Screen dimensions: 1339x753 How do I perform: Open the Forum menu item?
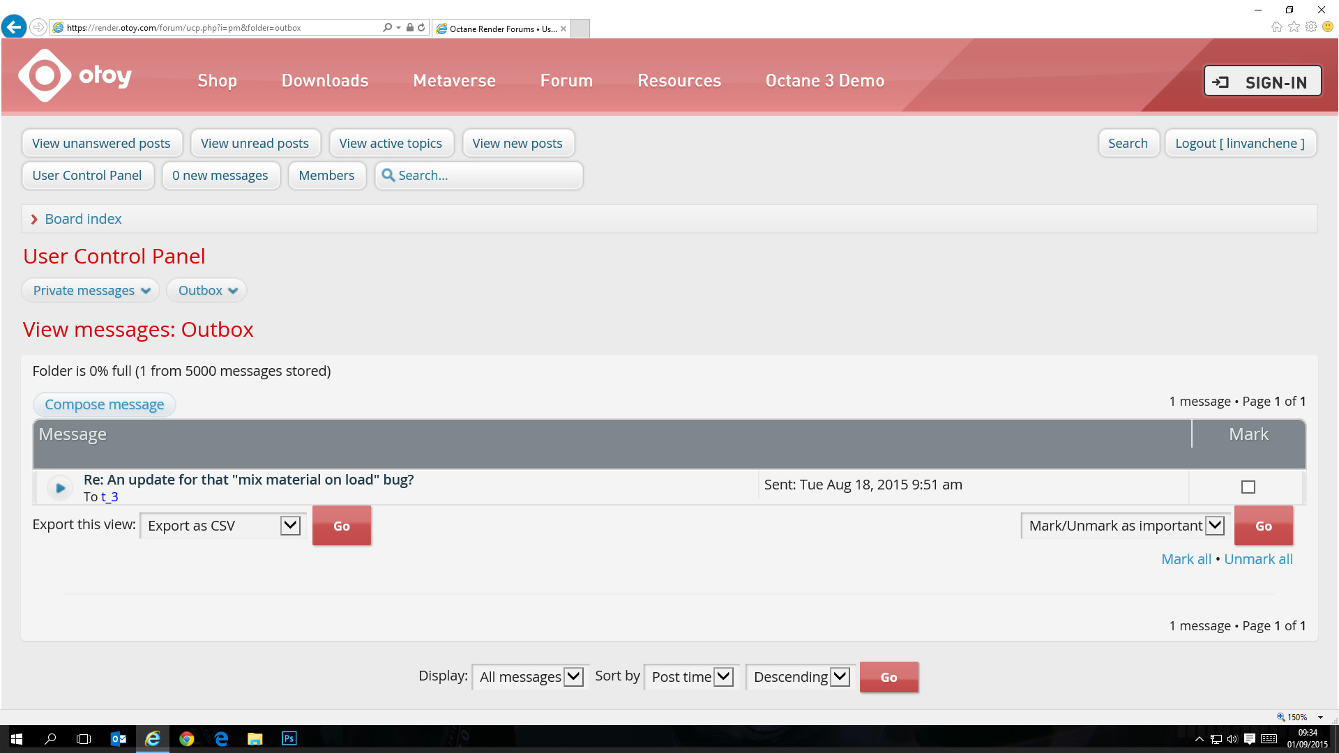(566, 81)
